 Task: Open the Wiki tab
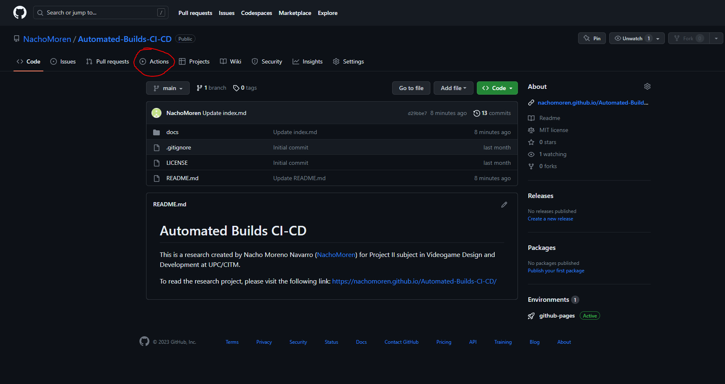pos(230,61)
